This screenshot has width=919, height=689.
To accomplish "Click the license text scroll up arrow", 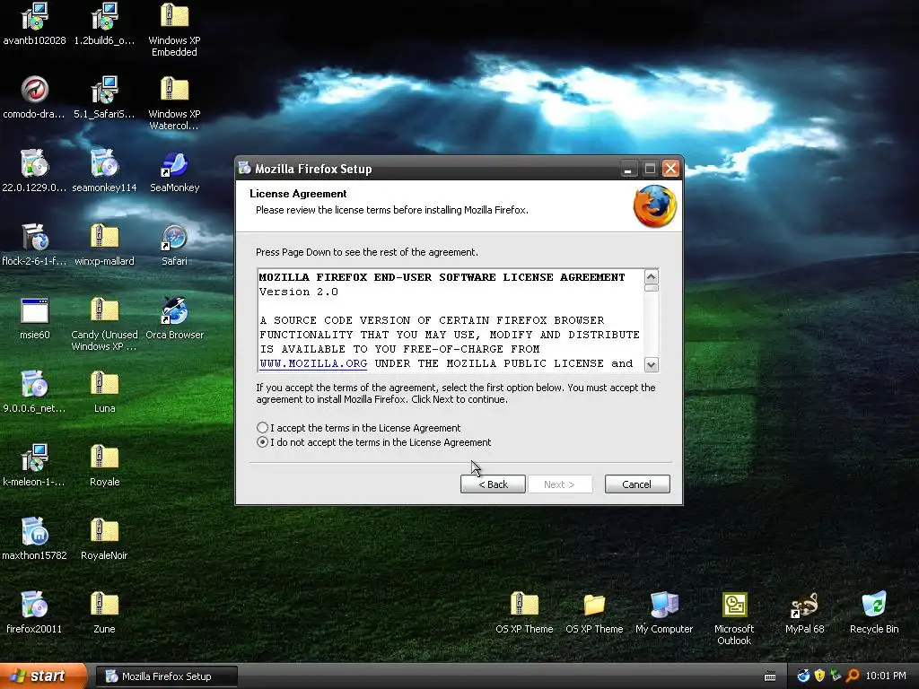I will [x=652, y=276].
